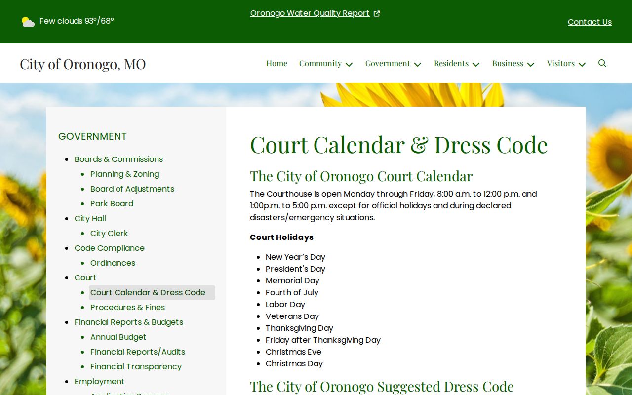Open Procedures & Fines sidebar link
Screen dimensions: 632x395
click(x=127, y=307)
